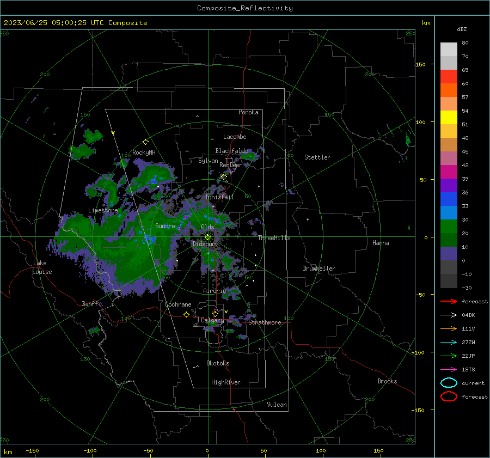Click the Airdrie label
The image size is (490, 458).
pos(215,291)
